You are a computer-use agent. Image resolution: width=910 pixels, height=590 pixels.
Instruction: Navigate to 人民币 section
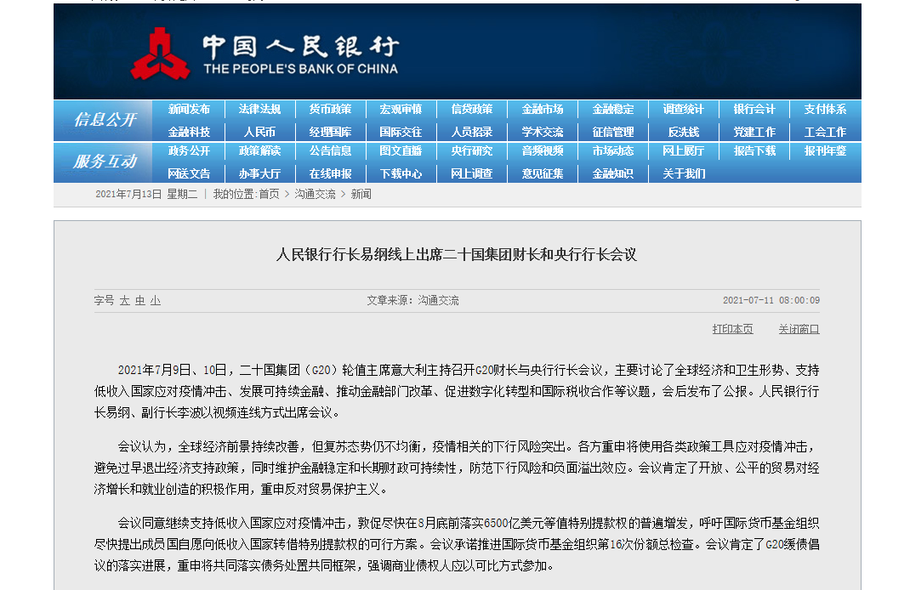259,132
